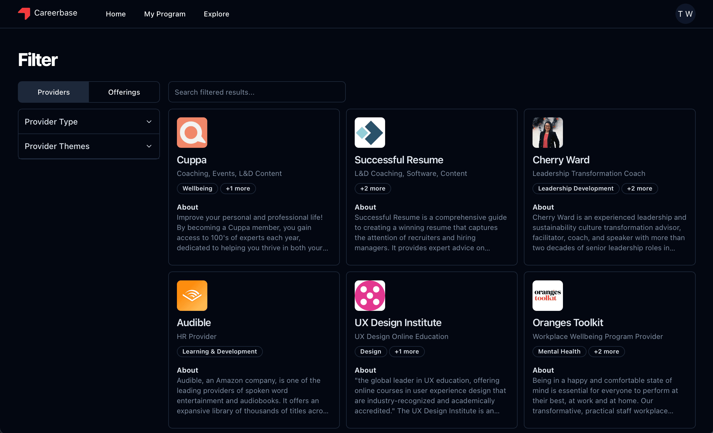The height and width of the screenshot is (433, 713).
Task: Click the Leadership Development tag
Action: point(575,188)
